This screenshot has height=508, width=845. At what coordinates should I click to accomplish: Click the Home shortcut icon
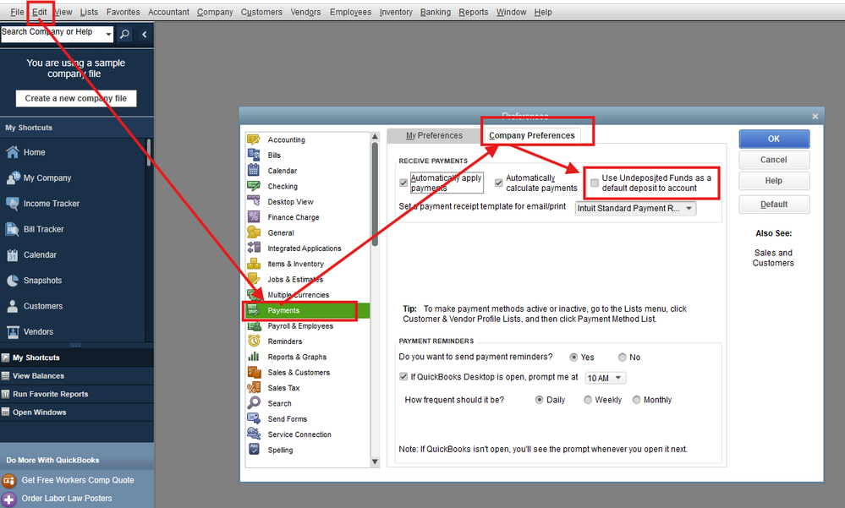click(x=13, y=152)
